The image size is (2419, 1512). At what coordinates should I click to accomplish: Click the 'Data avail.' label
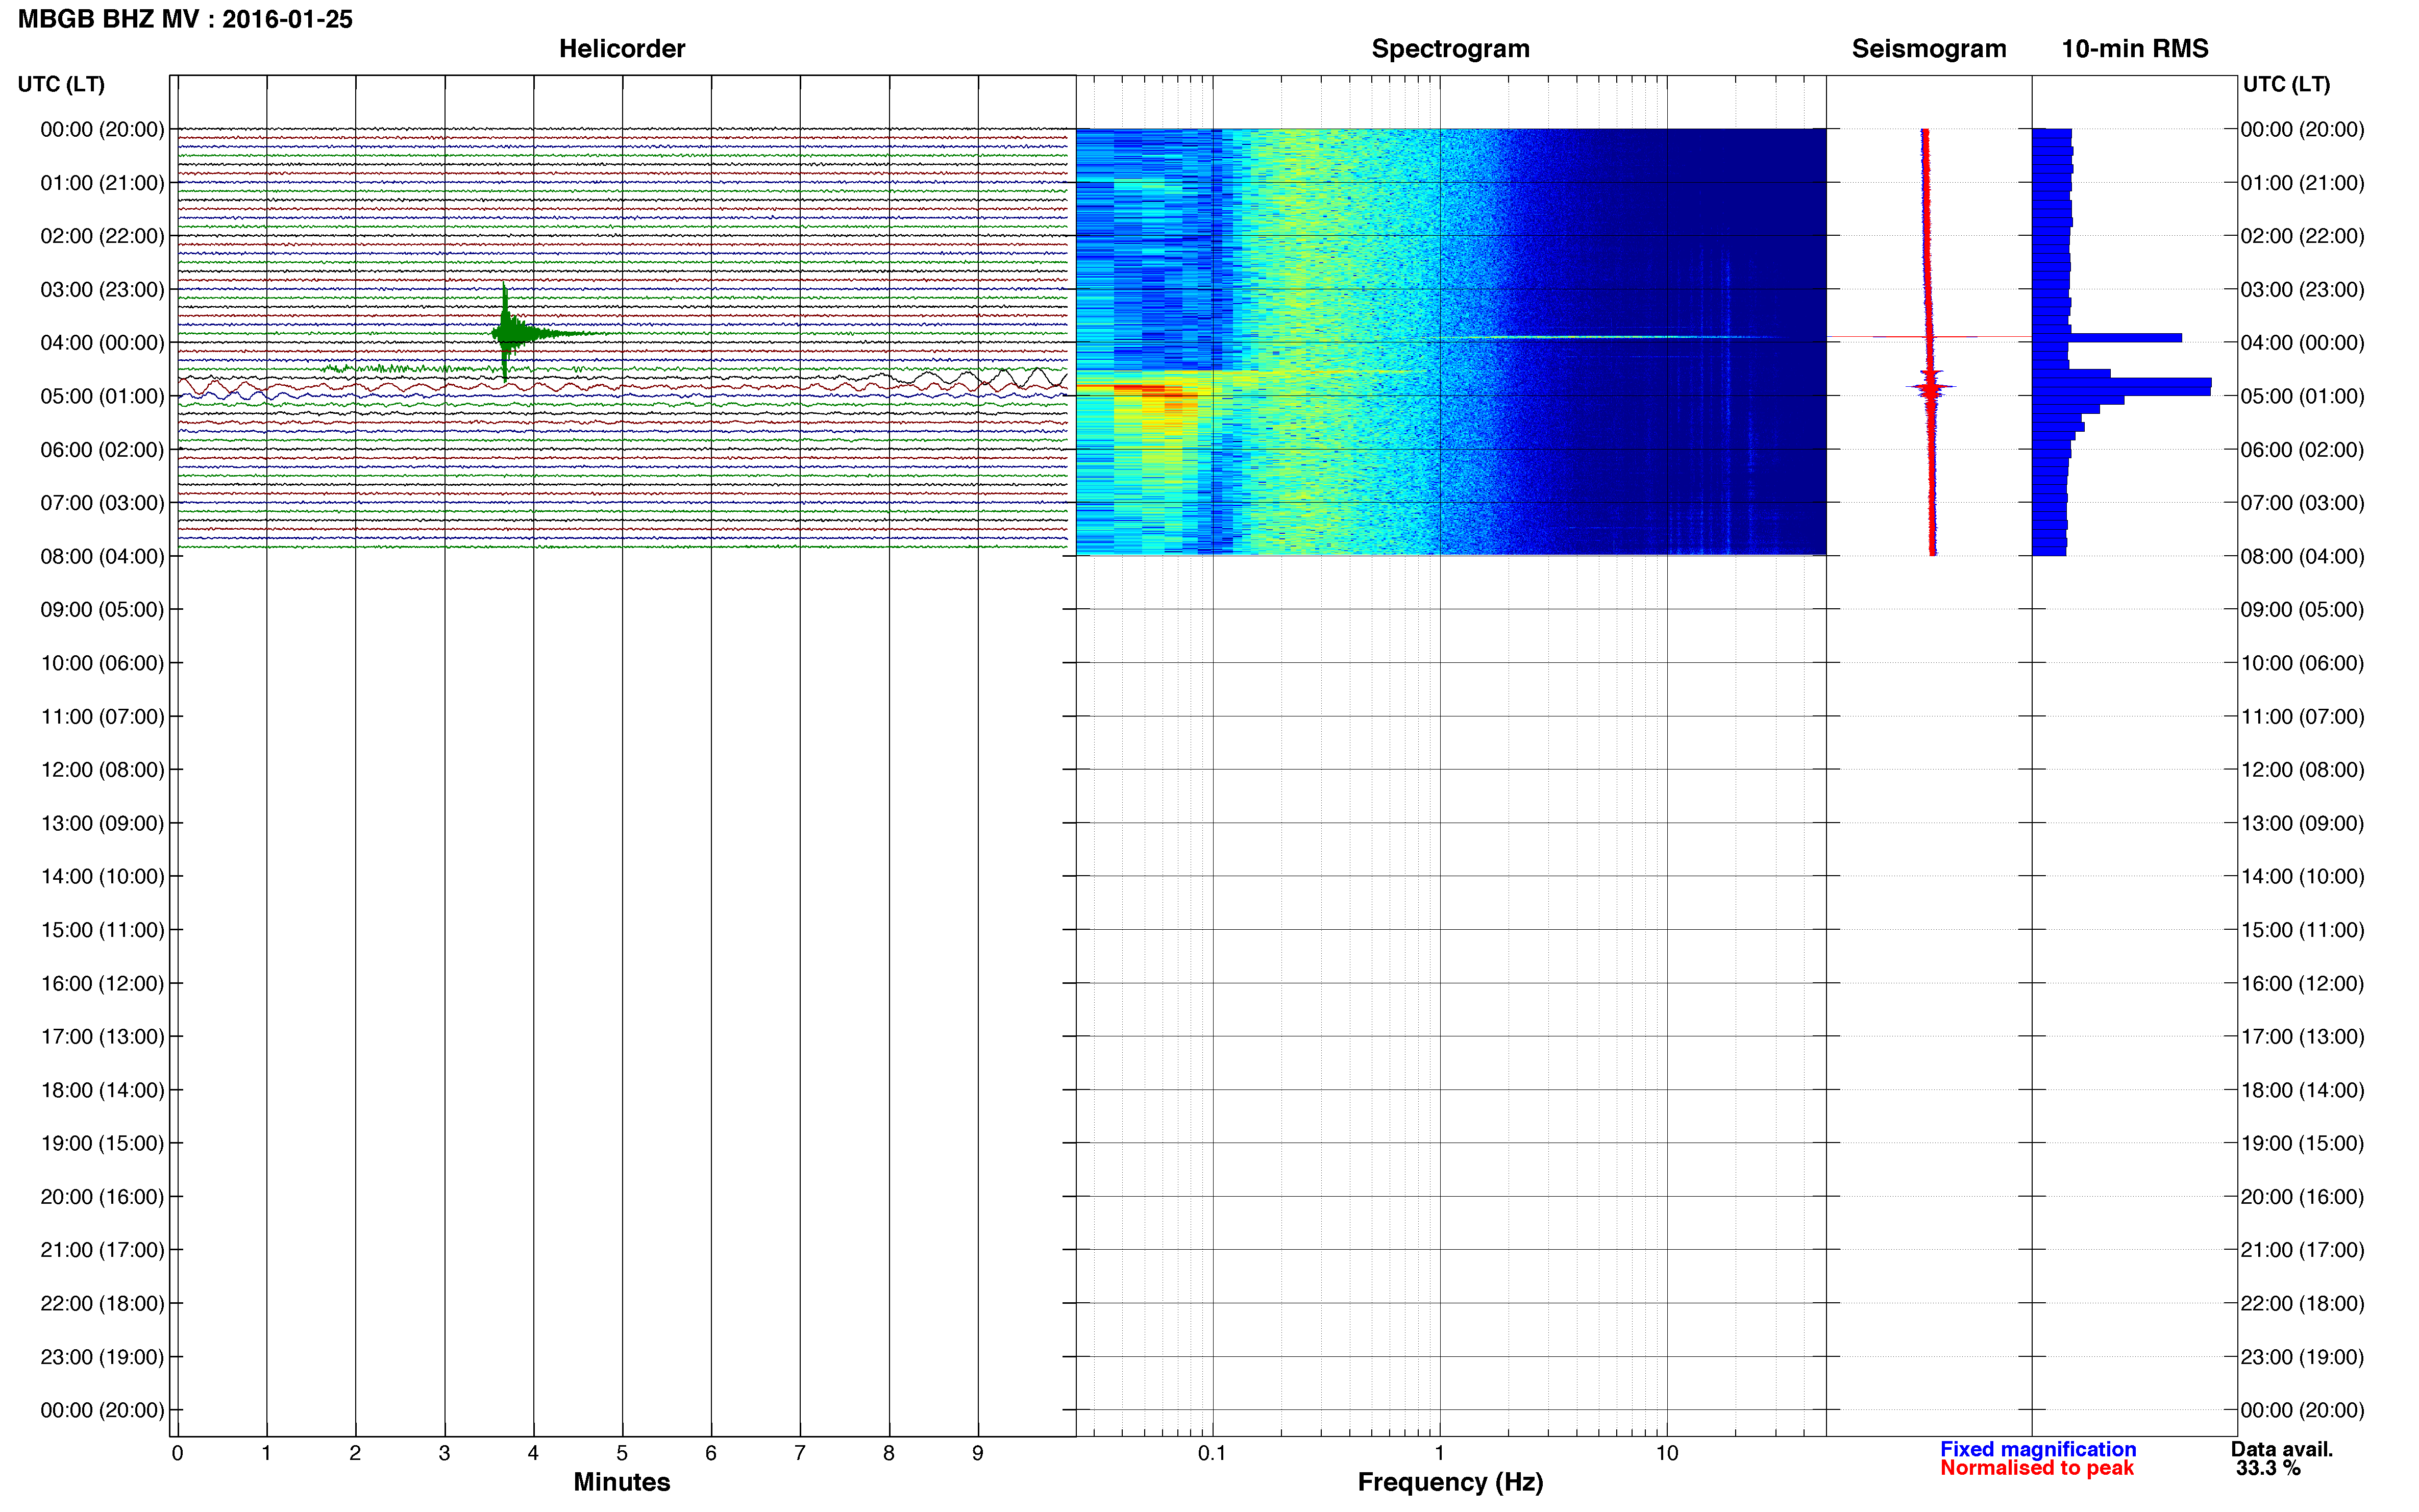tap(2281, 1449)
